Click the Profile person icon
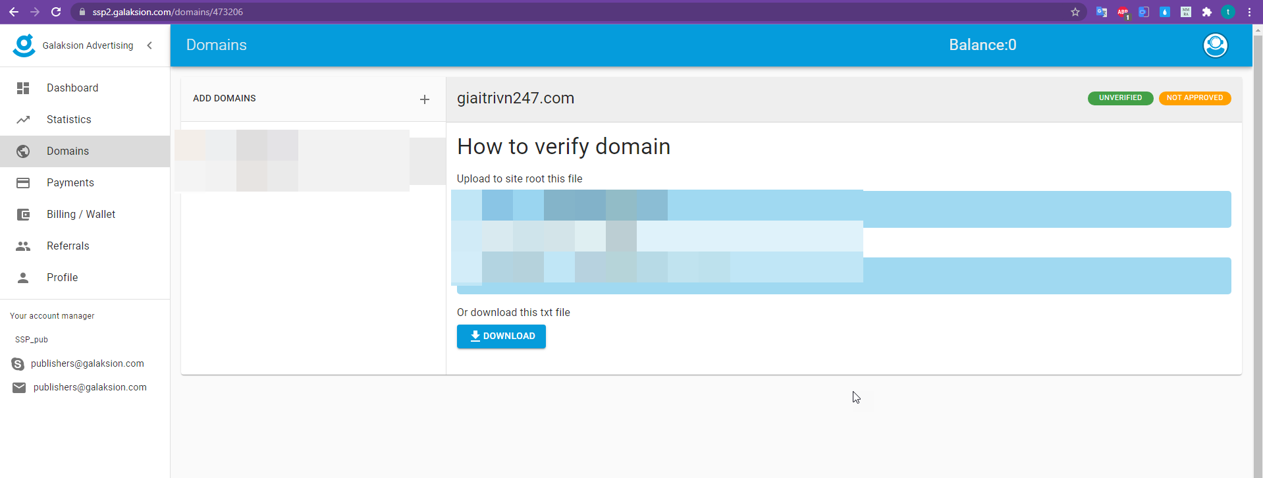 pos(23,278)
